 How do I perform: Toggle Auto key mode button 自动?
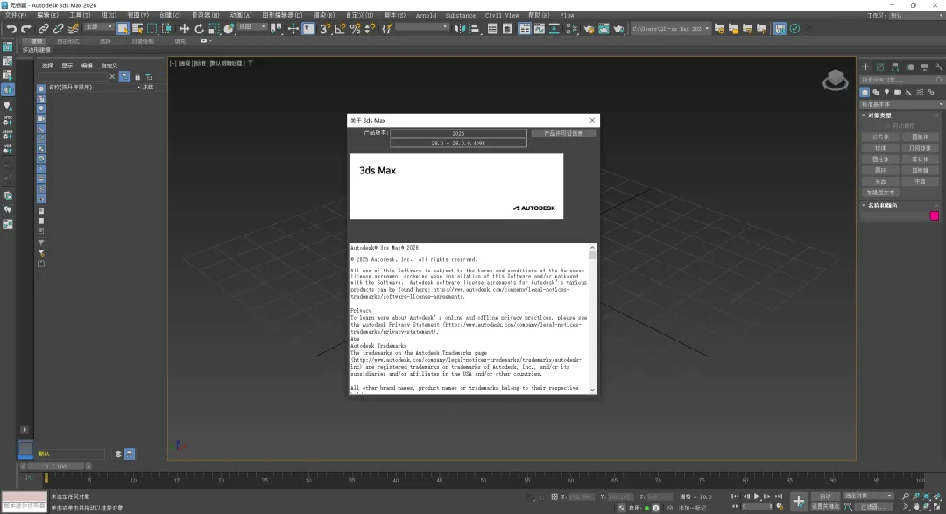825,496
